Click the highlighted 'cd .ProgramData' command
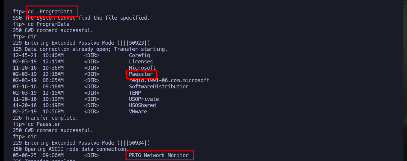Image resolution: width=407 pixels, height=161 pixels. click(x=50, y=12)
